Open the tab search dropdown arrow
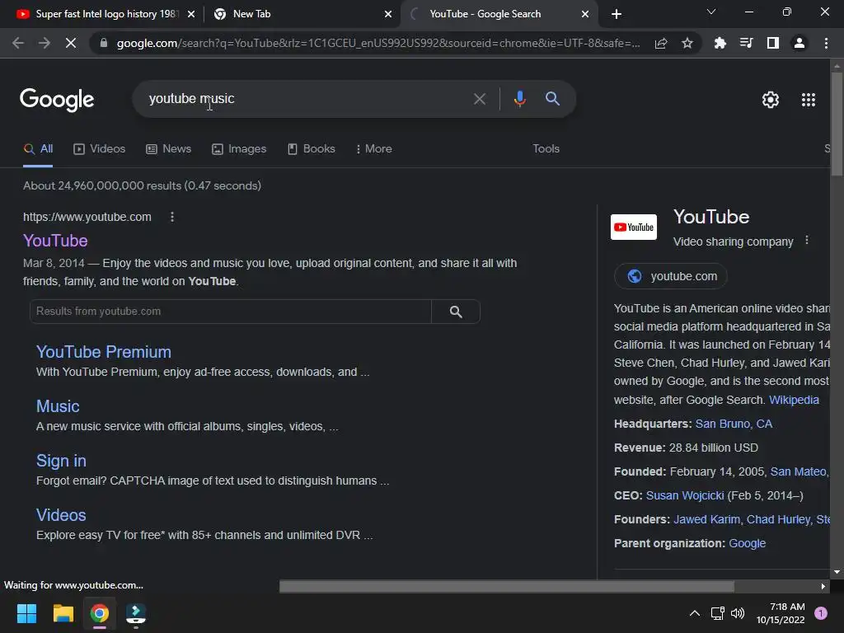Viewport: 844px width, 633px height. point(711,12)
